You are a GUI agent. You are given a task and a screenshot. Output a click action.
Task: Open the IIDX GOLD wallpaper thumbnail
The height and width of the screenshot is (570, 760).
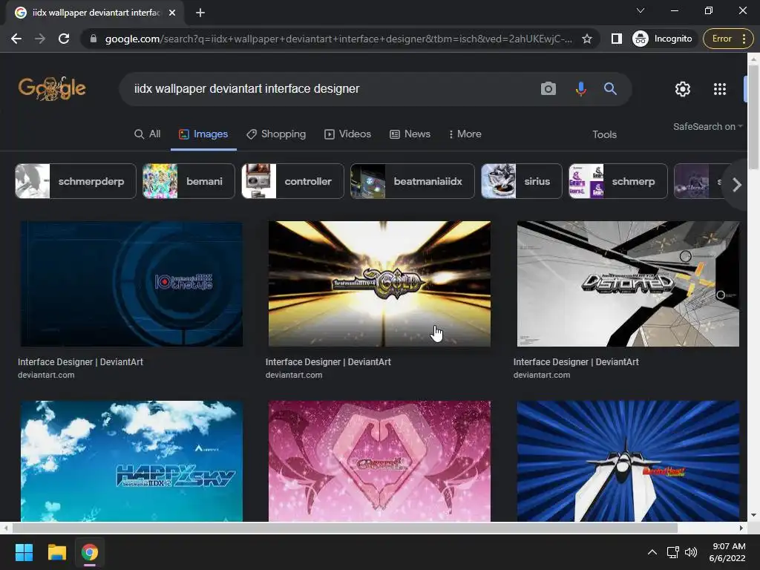pos(379,284)
